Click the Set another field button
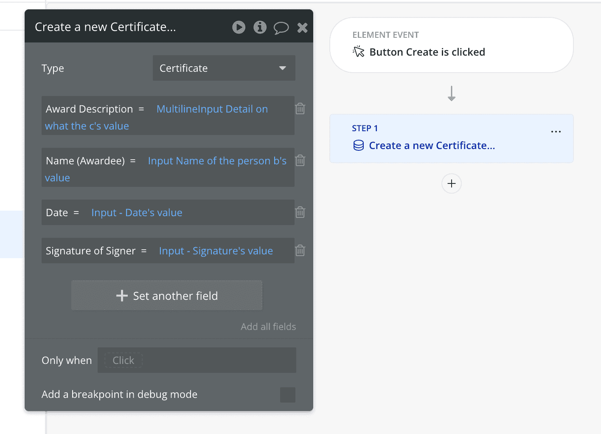The width and height of the screenshot is (601, 434). (167, 296)
